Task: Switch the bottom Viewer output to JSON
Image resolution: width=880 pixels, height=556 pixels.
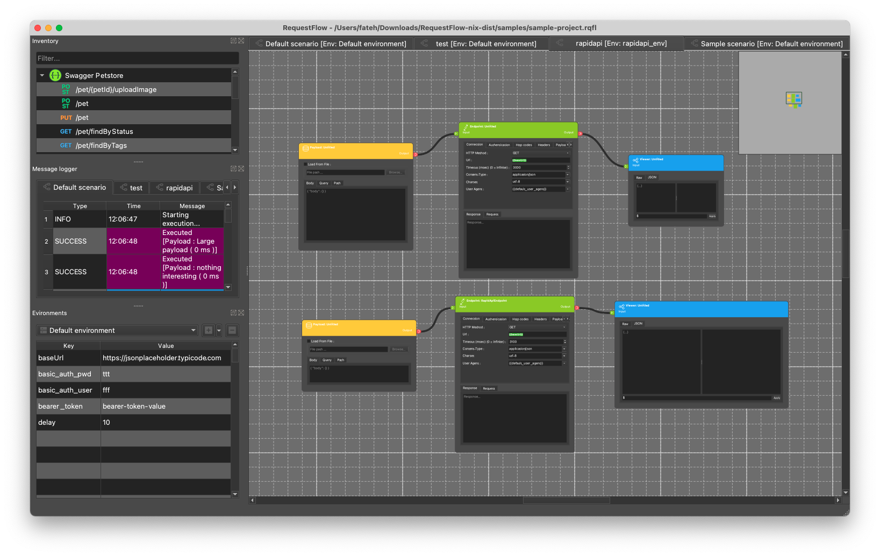Action: 638,323
